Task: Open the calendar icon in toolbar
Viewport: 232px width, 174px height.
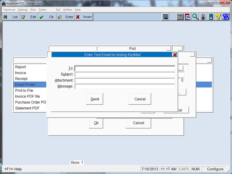Action: pyautogui.click(x=188, y=17)
